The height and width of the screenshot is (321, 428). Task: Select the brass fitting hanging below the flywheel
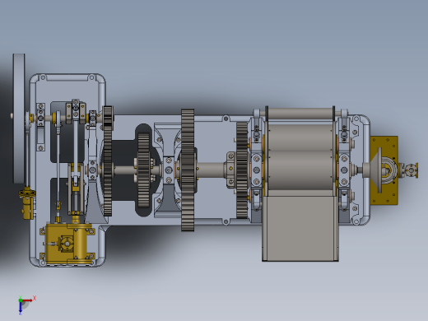(27, 203)
